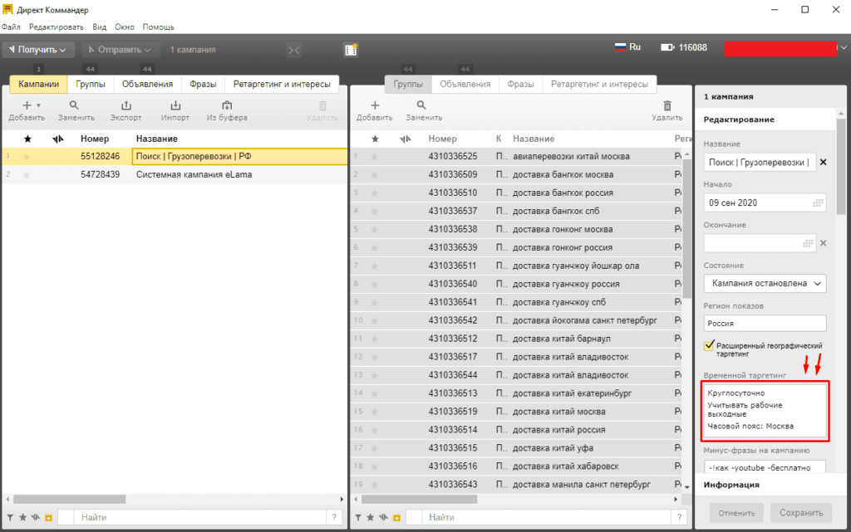The image size is (851, 532).
Task: Open account dropdown arrow next to red bar
Action: [x=844, y=48]
